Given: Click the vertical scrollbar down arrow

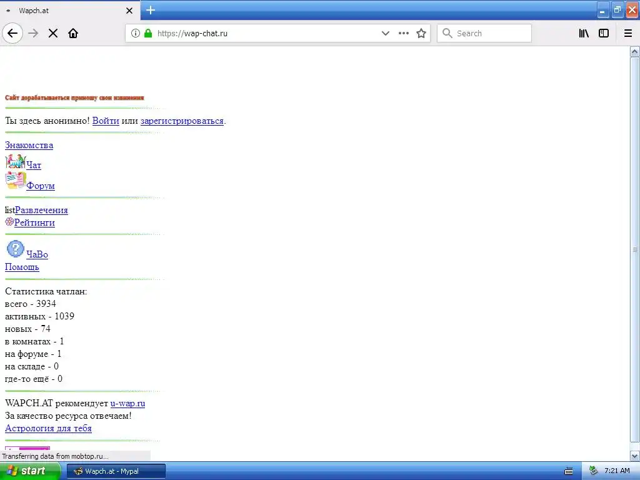Looking at the screenshot, I should coord(635,456).
